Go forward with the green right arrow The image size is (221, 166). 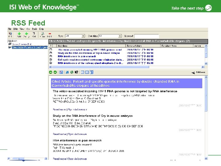(55, 72)
